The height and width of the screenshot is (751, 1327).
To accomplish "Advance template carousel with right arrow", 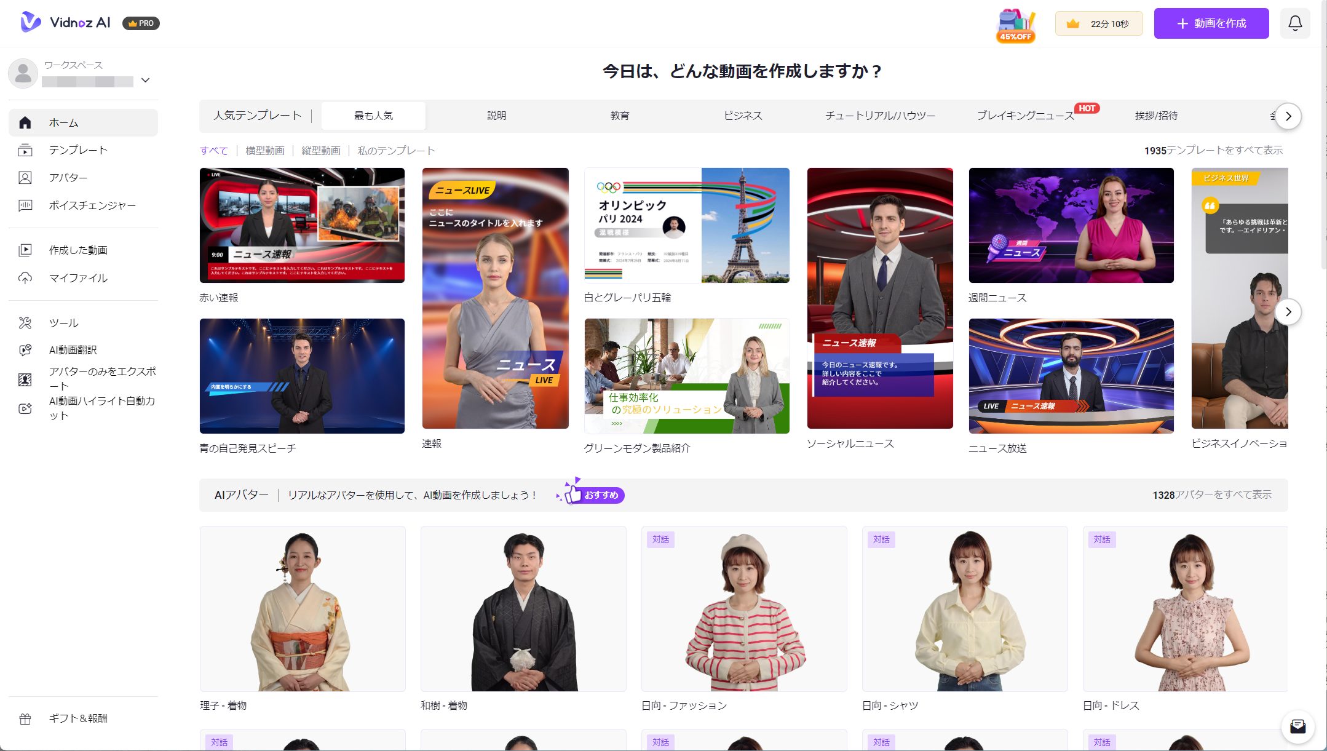I will [x=1289, y=312].
